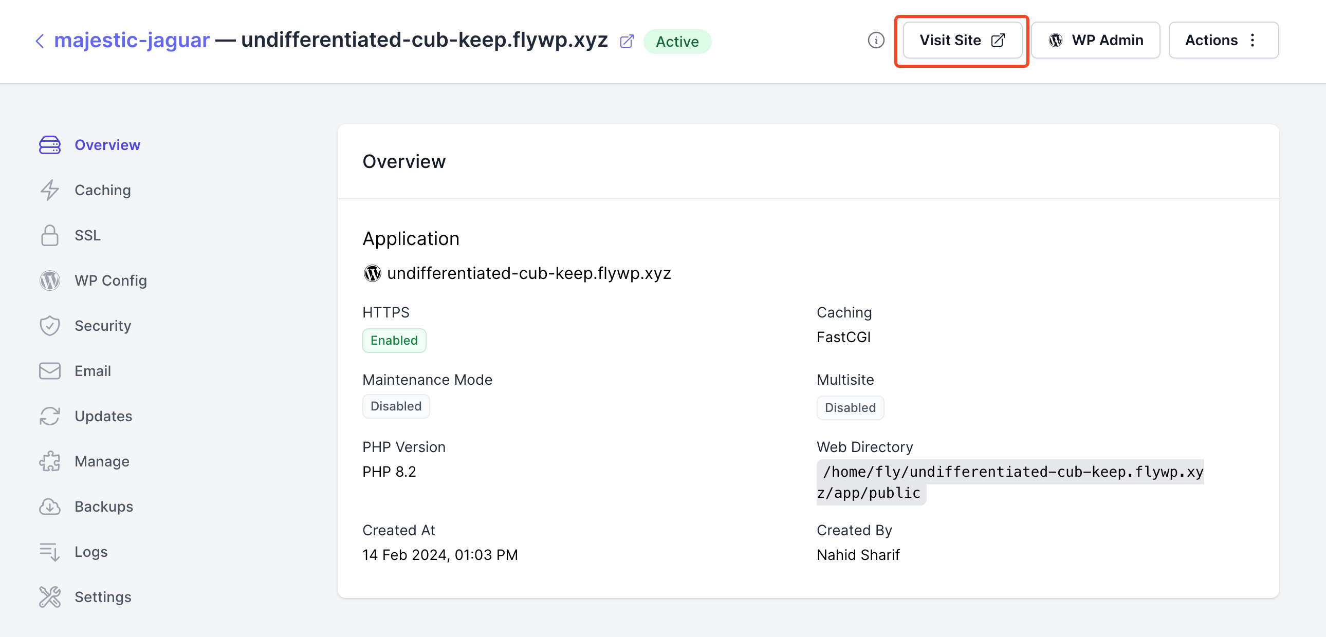Open the majestic-jaguar server link
This screenshot has height=637, width=1326.
[132, 40]
